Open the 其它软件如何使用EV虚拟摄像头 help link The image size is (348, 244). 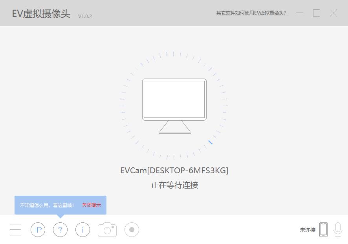pos(252,13)
